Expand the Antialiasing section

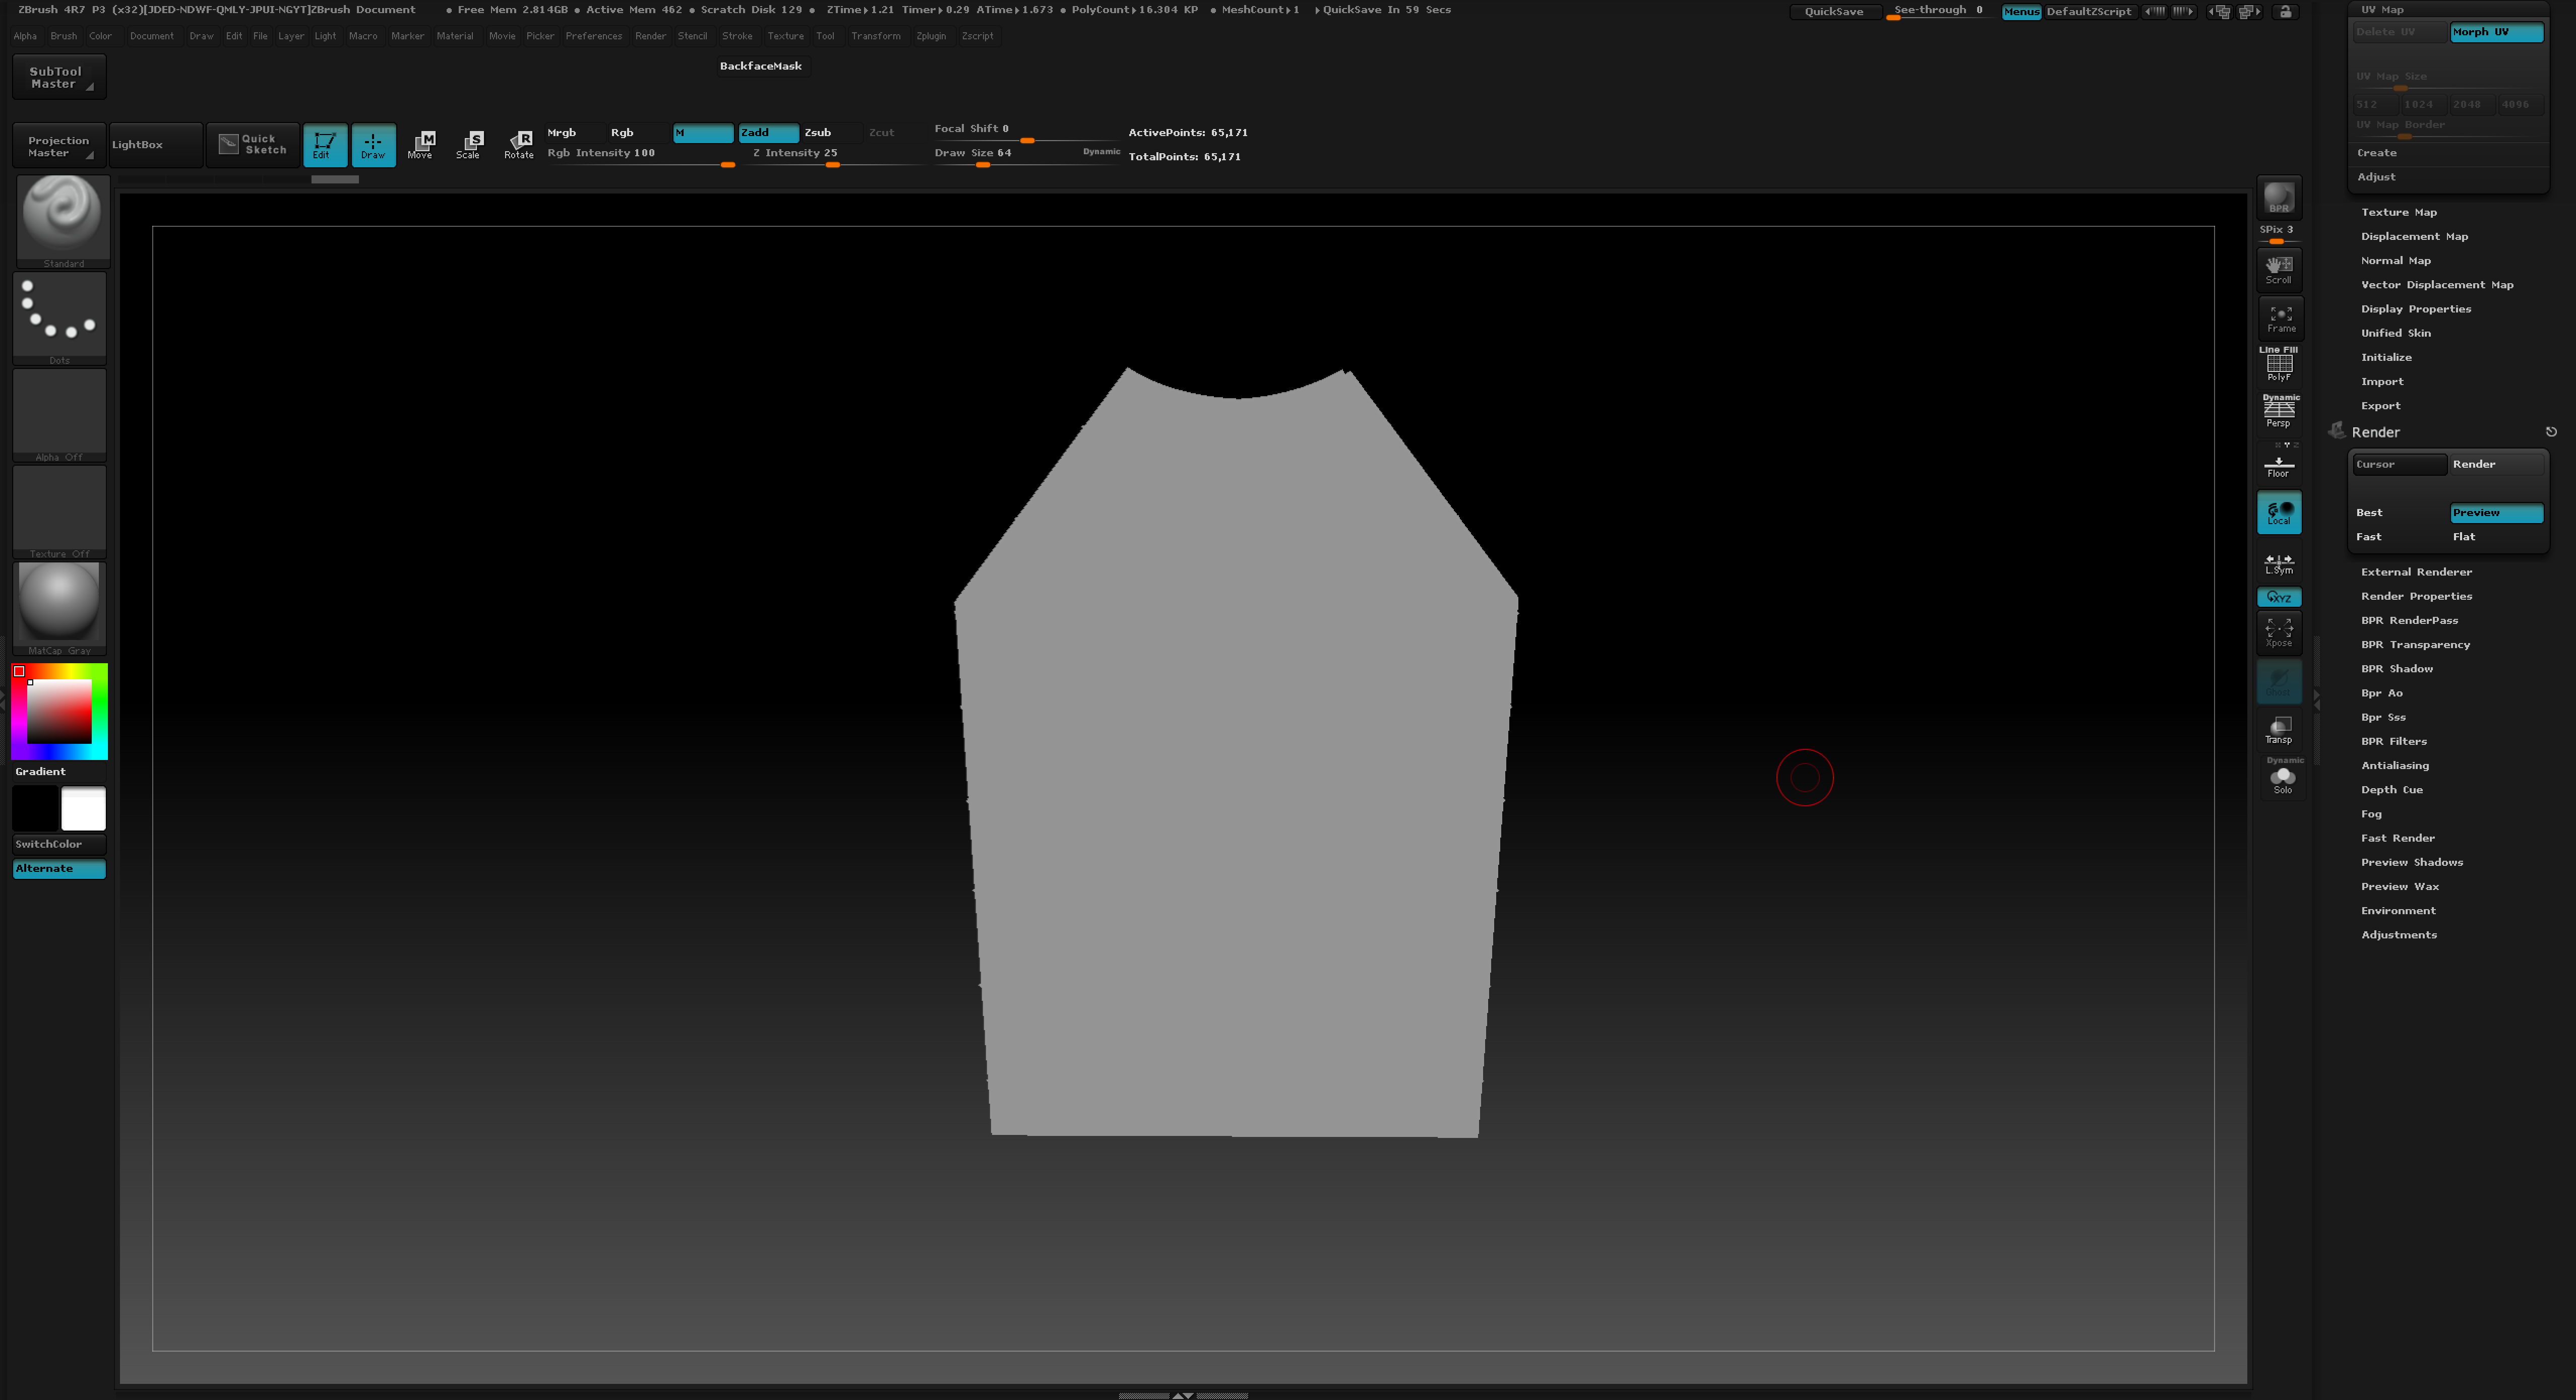click(x=2394, y=765)
